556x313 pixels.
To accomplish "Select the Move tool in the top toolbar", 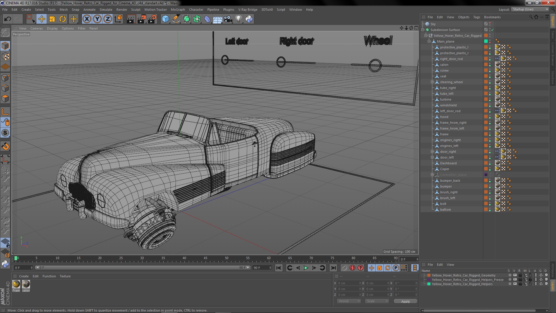I will point(41,19).
